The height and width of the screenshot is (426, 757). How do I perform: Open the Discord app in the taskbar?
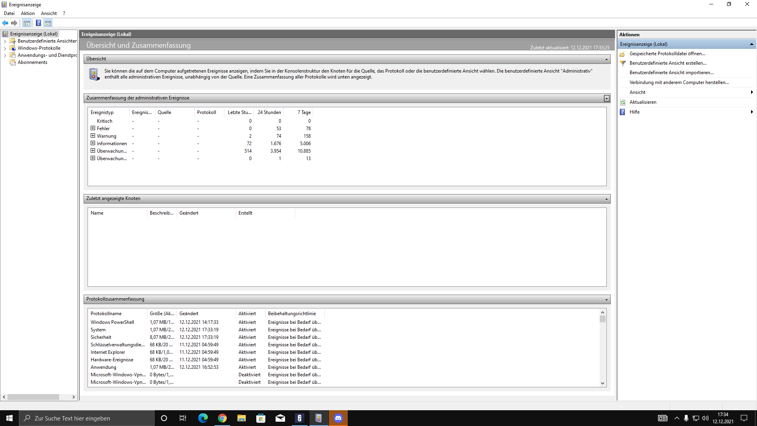tap(338, 418)
